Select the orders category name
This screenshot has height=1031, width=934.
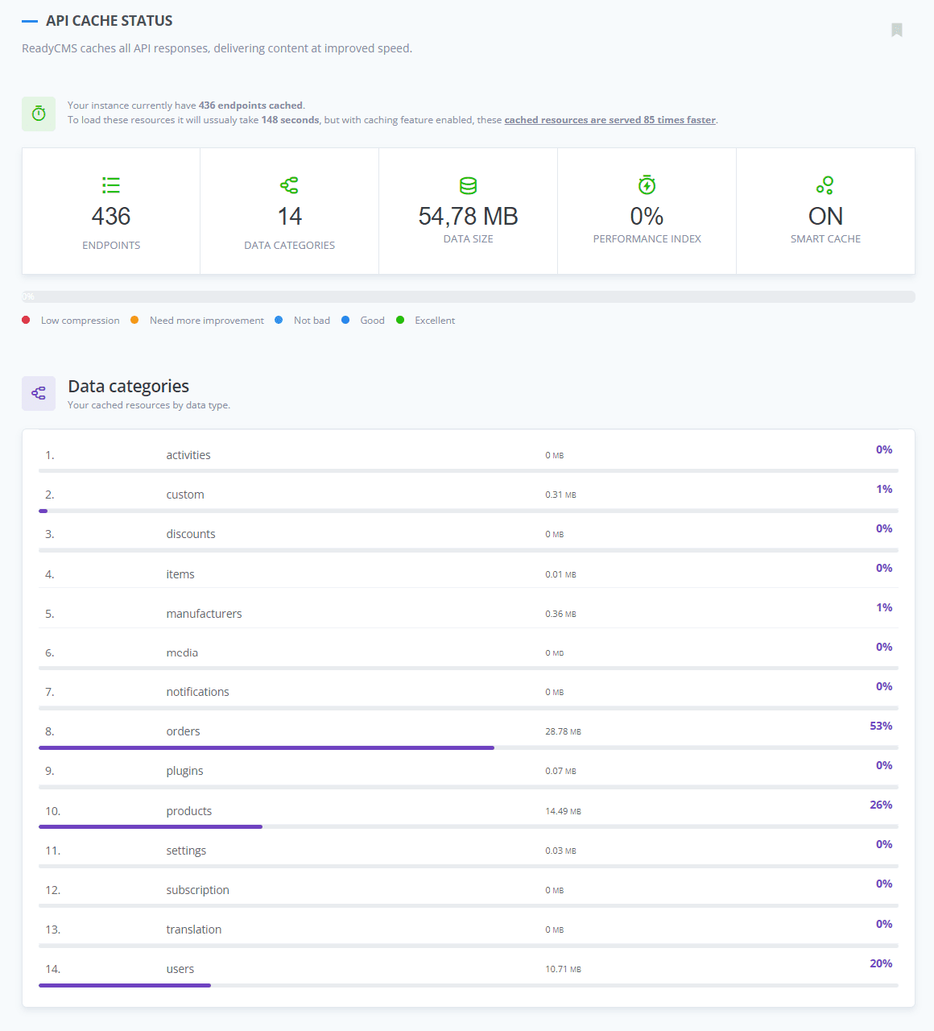click(x=183, y=731)
